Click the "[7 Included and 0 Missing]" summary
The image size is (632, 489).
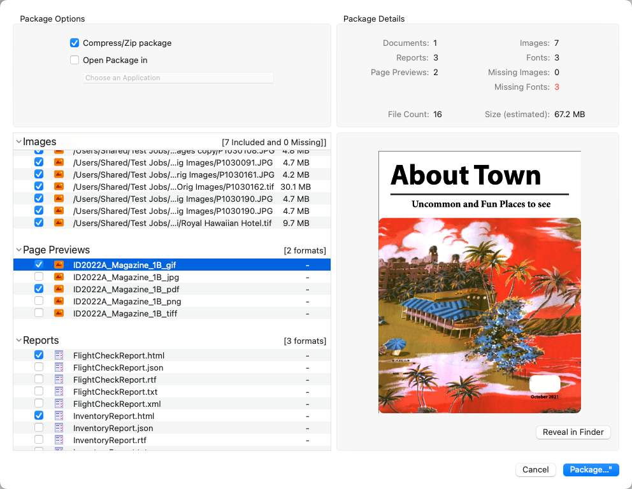click(x=274, y=142)
